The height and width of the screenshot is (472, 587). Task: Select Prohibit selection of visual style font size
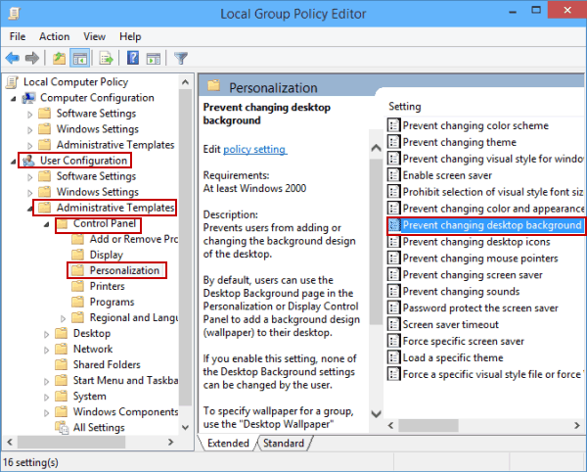pyautogui.click(x=493, y=192)
